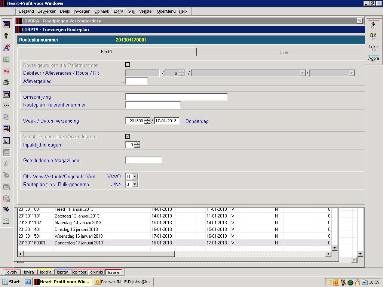Open the J/N/- Bulk-goederen dropdown

[x=135, y=184]
